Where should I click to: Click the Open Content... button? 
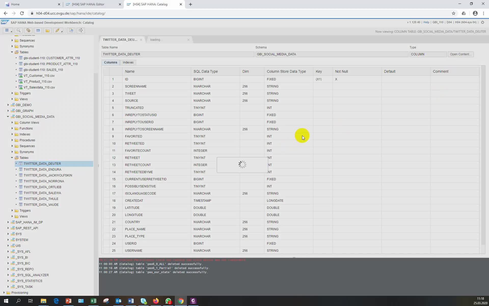coord(460,54)
